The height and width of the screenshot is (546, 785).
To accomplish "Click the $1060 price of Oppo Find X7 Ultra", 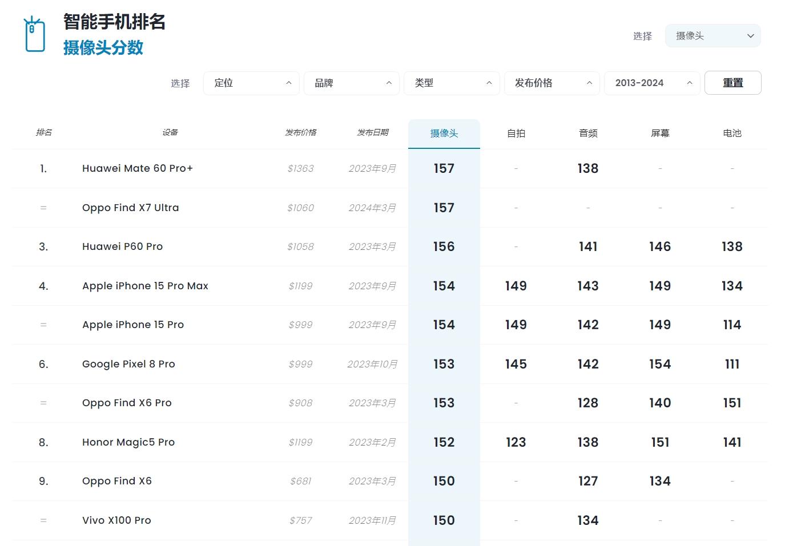I will pos(301,208).
